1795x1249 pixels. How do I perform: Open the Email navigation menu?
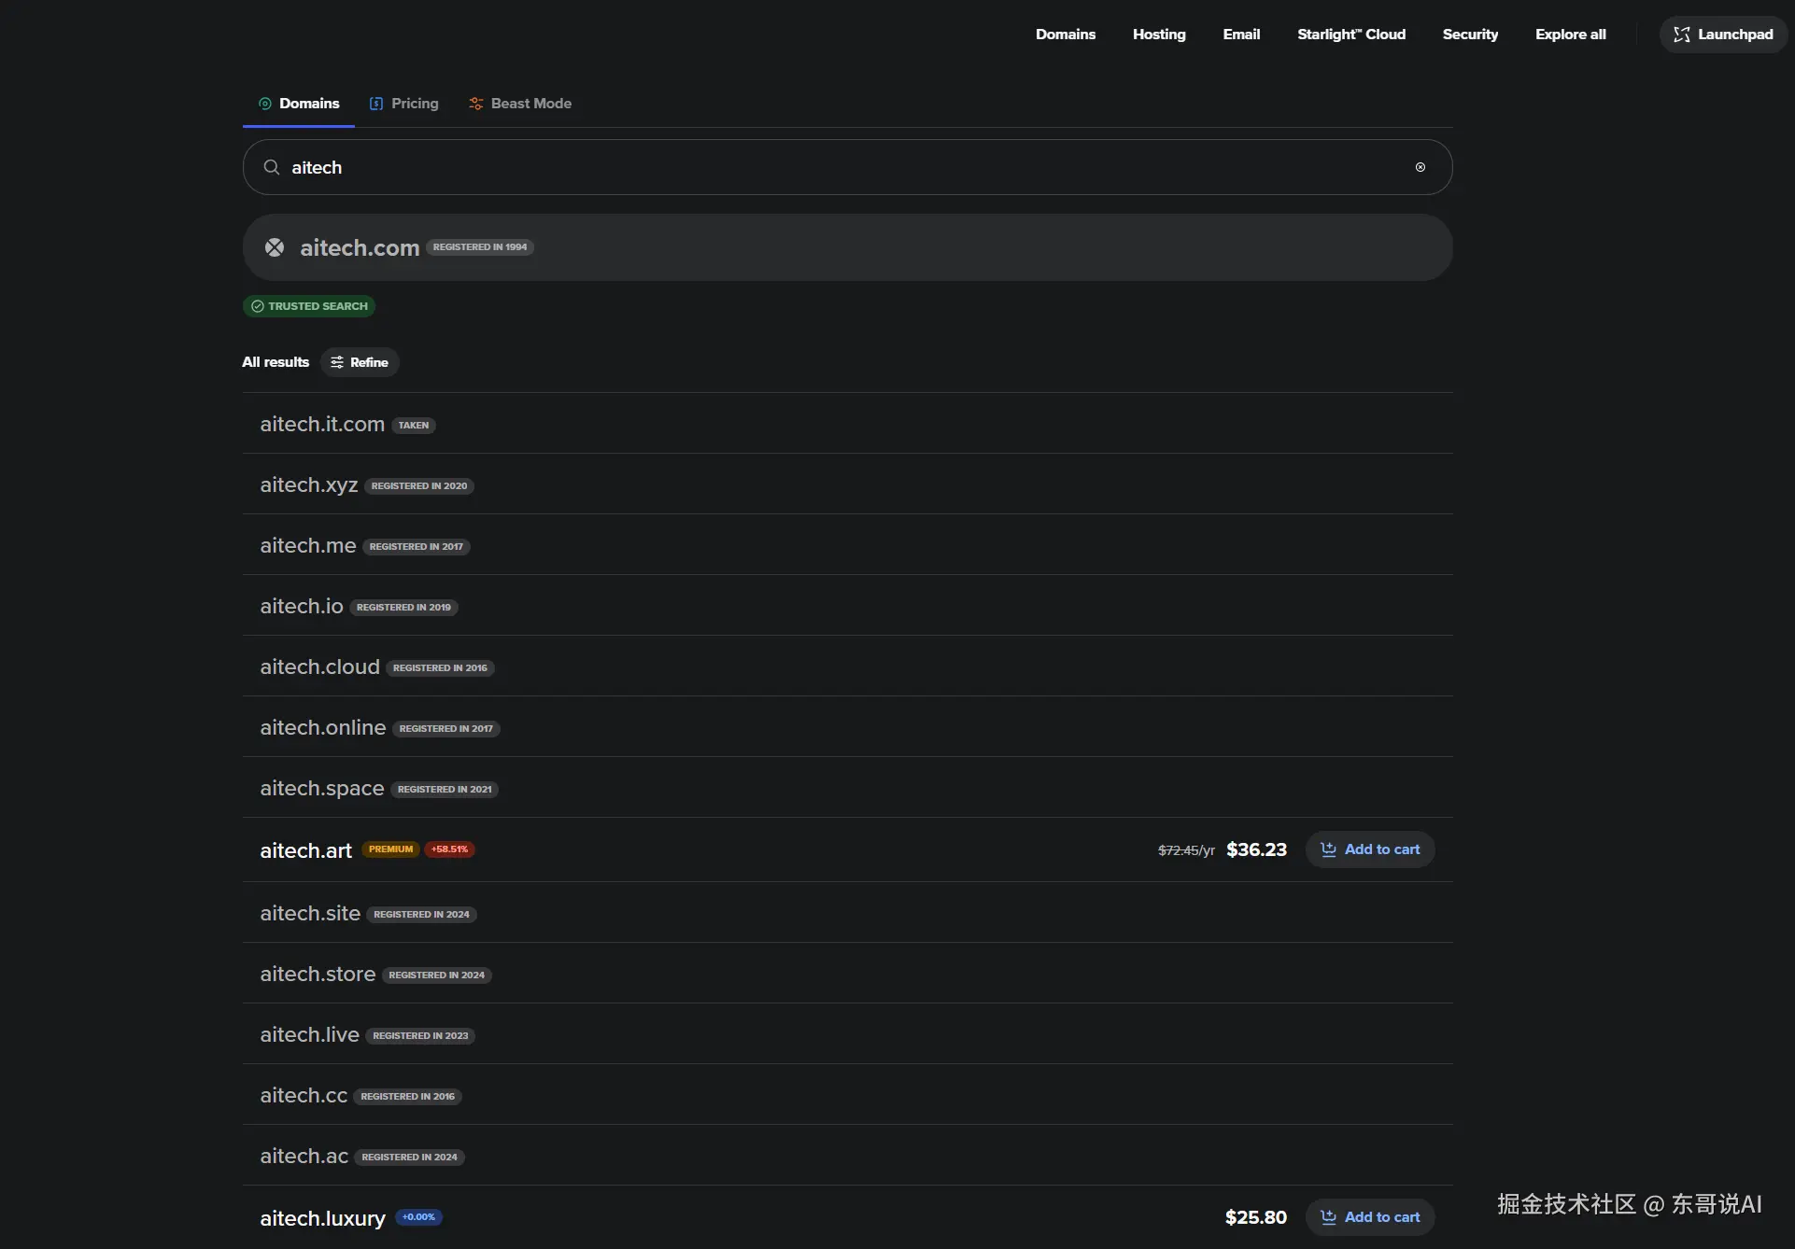click(1241, 35)
